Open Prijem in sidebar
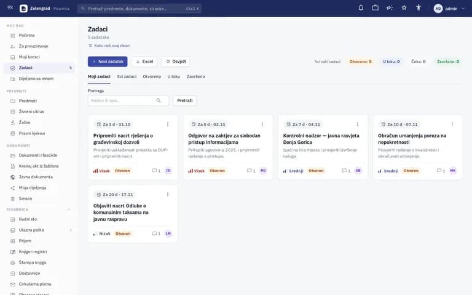 [x=39, y=241]
